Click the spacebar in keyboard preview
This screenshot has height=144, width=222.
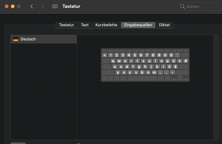pyautogui.click(x=142, y=78)
